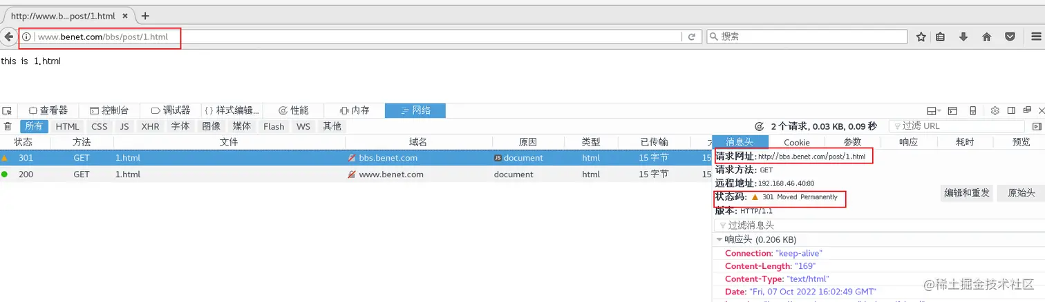The image size is (1045, 302).
Task: Go to the home page icon
Action: tap(987, 37)
